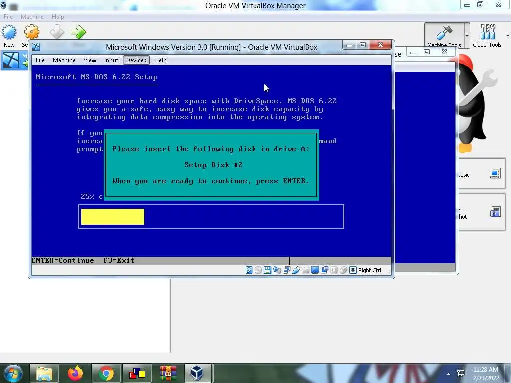The image size is (511, 383).
Task: Open File Explorer from the taskbar
Action: 44,373
